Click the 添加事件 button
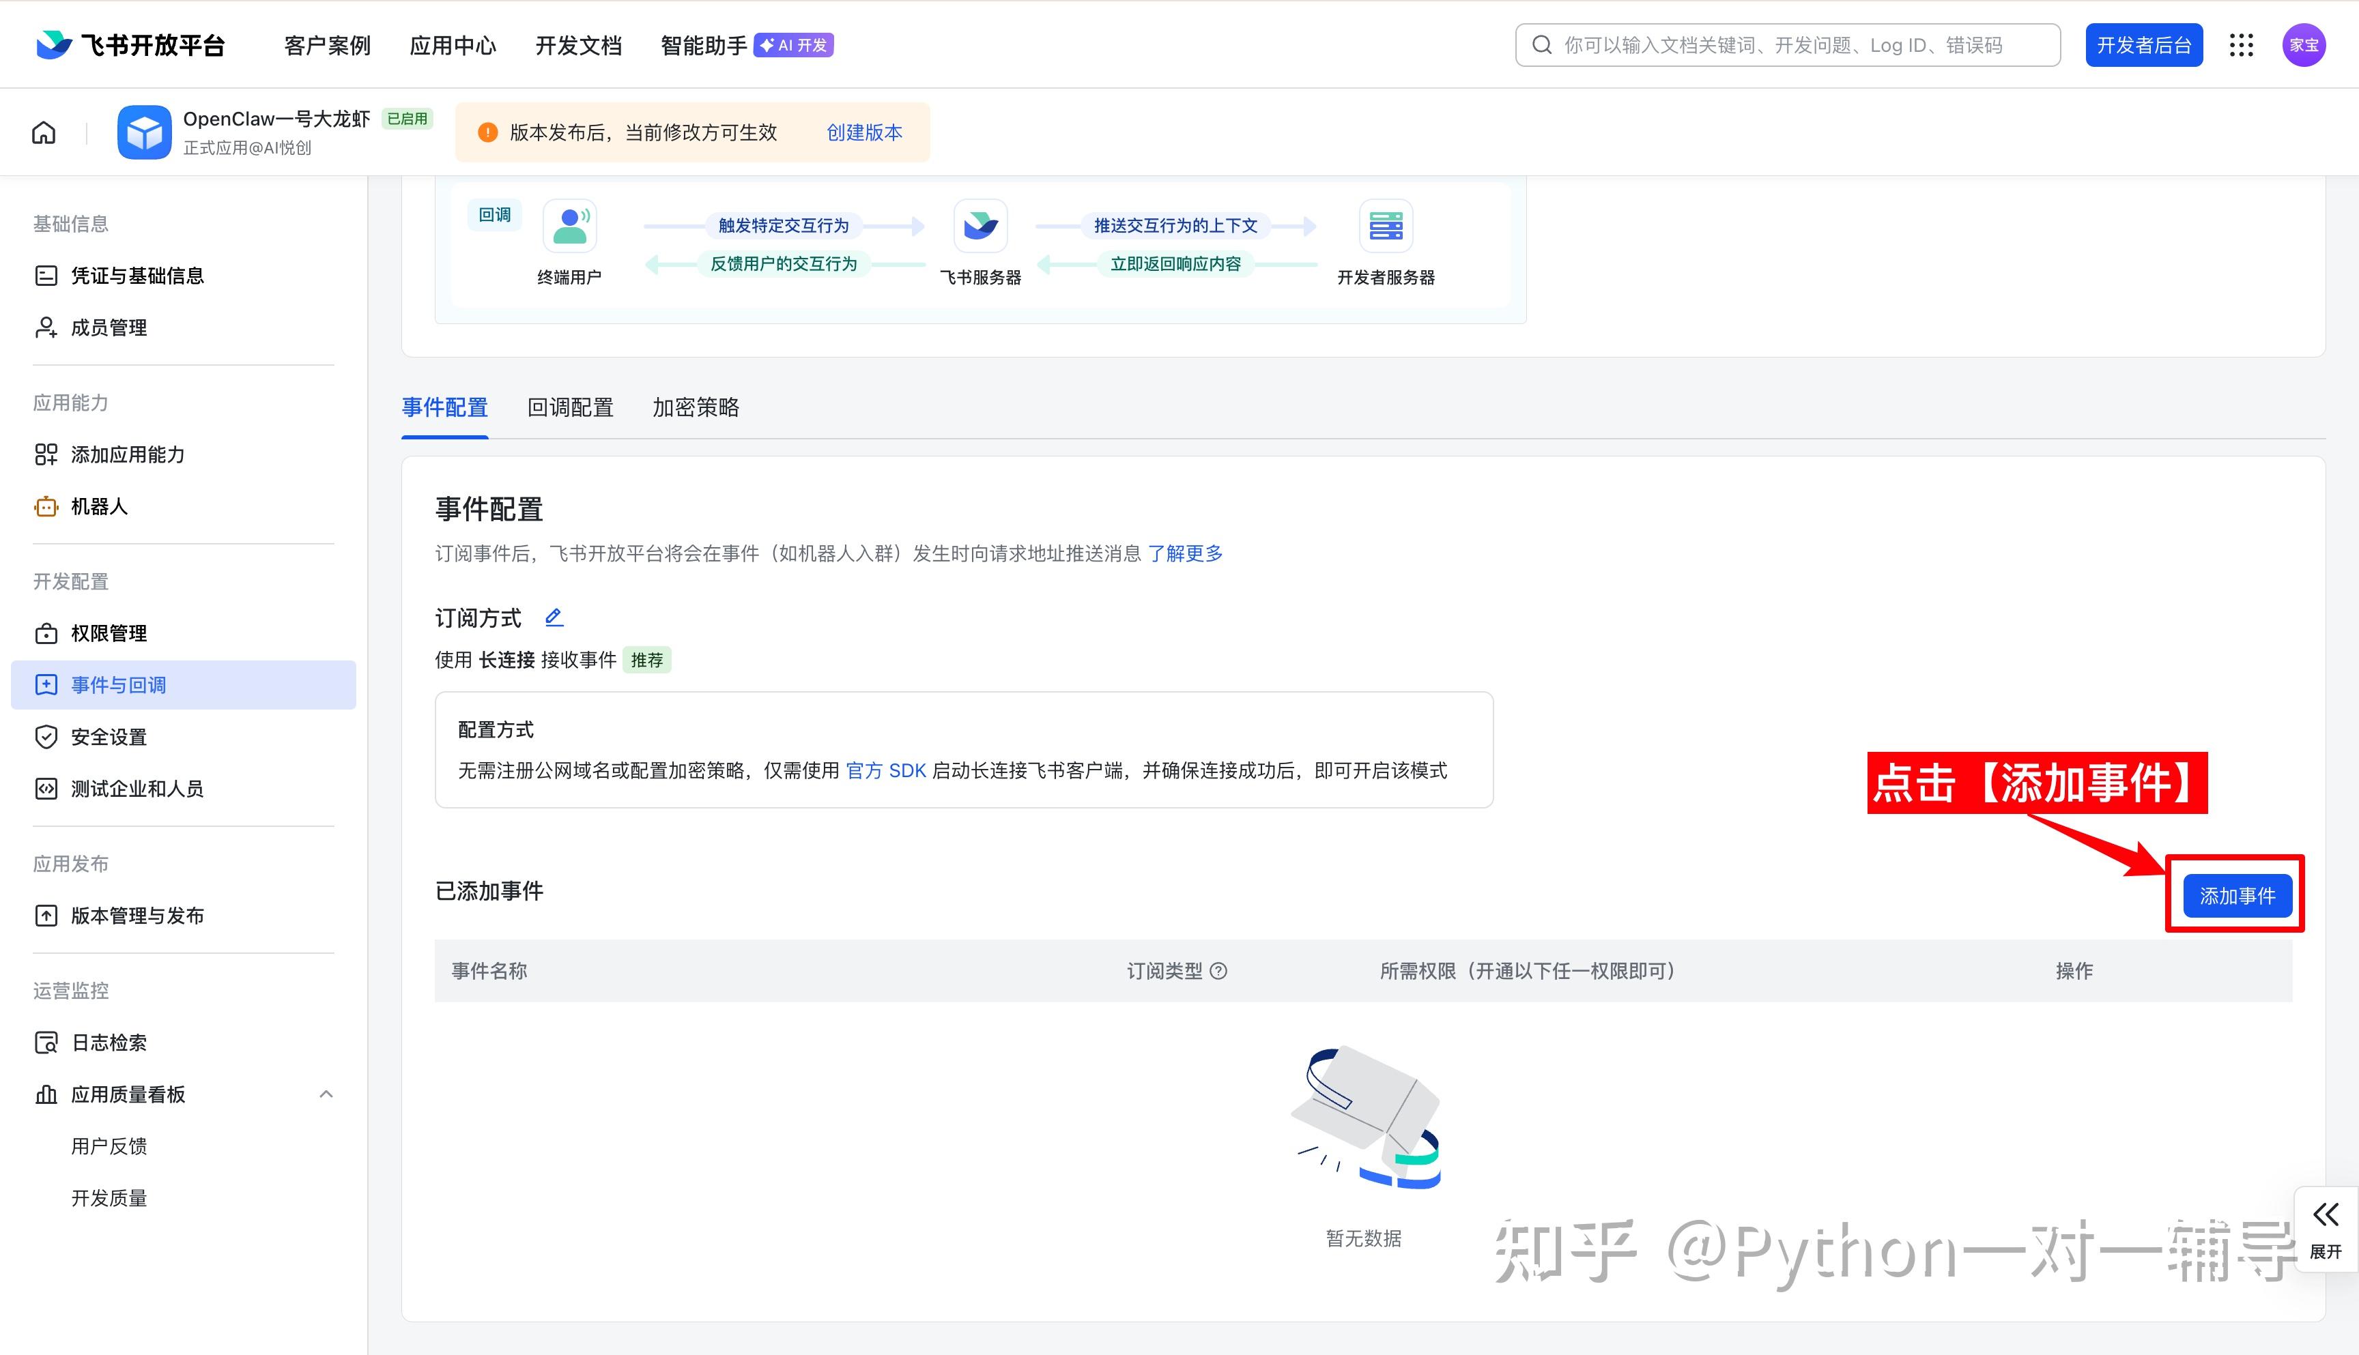 [2237, 895]
